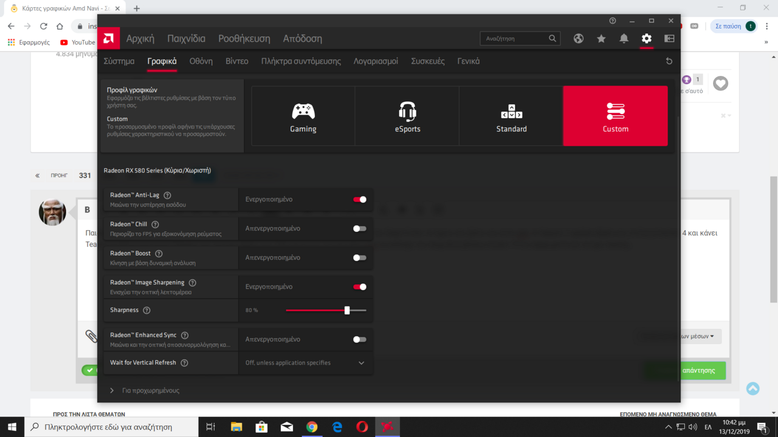The image size is (778, 437).
Task: Show help for Wait for Vertical Refresh
Action: 184,363
